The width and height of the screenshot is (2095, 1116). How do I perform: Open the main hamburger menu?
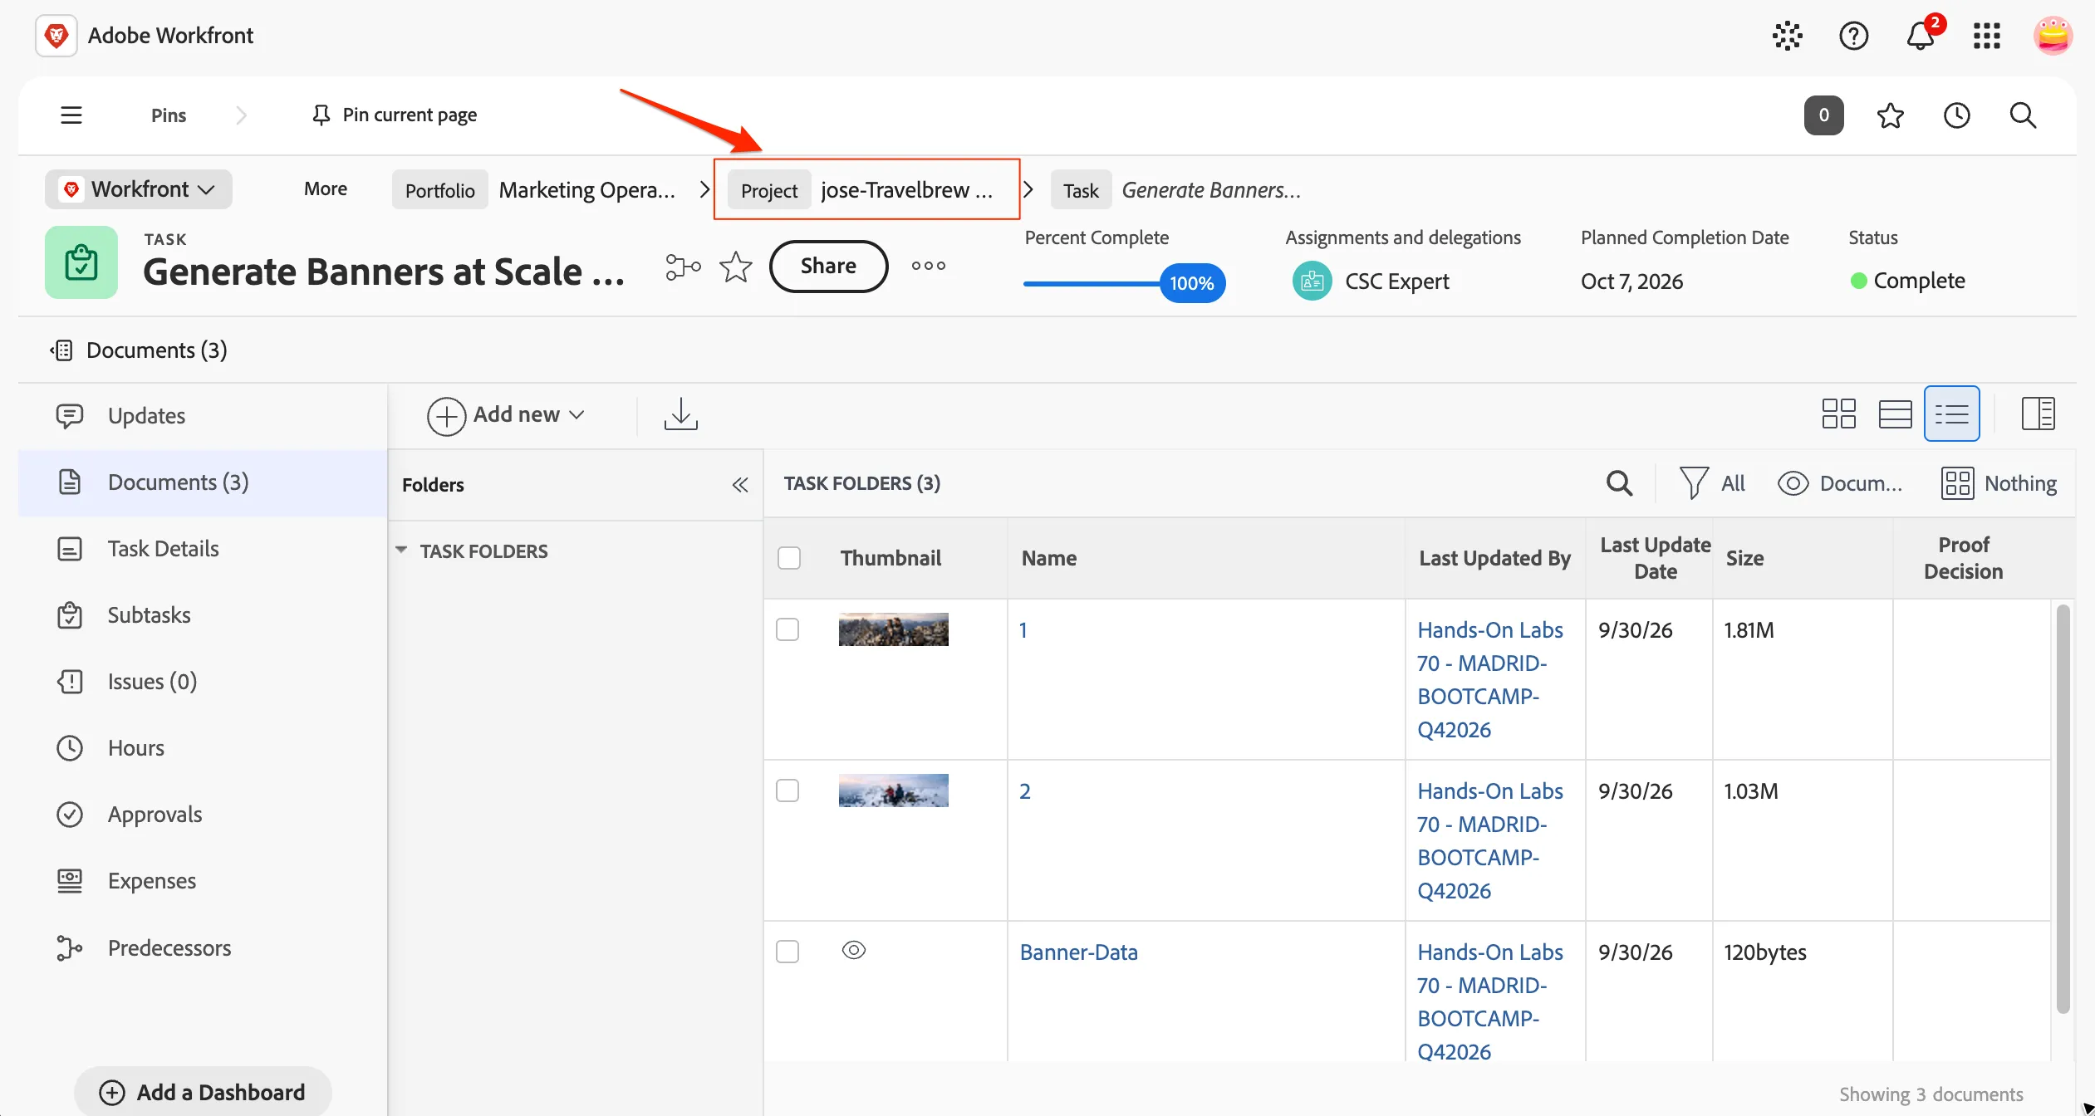[71, 115]
